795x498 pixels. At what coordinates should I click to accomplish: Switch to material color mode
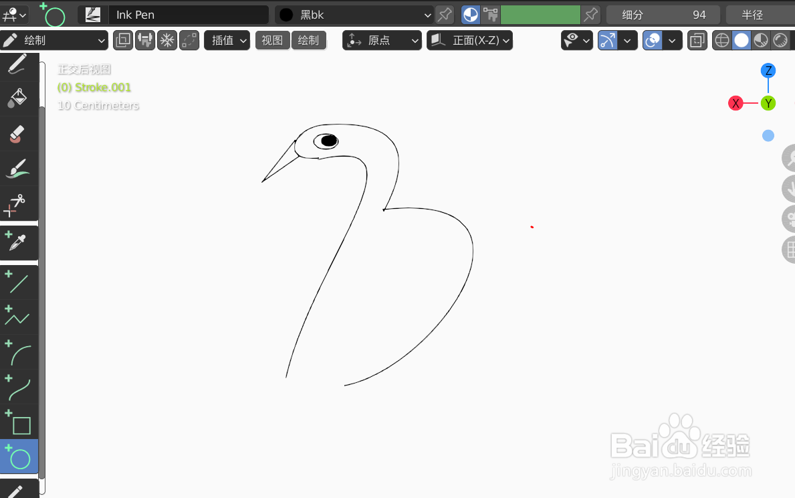click(471, 15)
